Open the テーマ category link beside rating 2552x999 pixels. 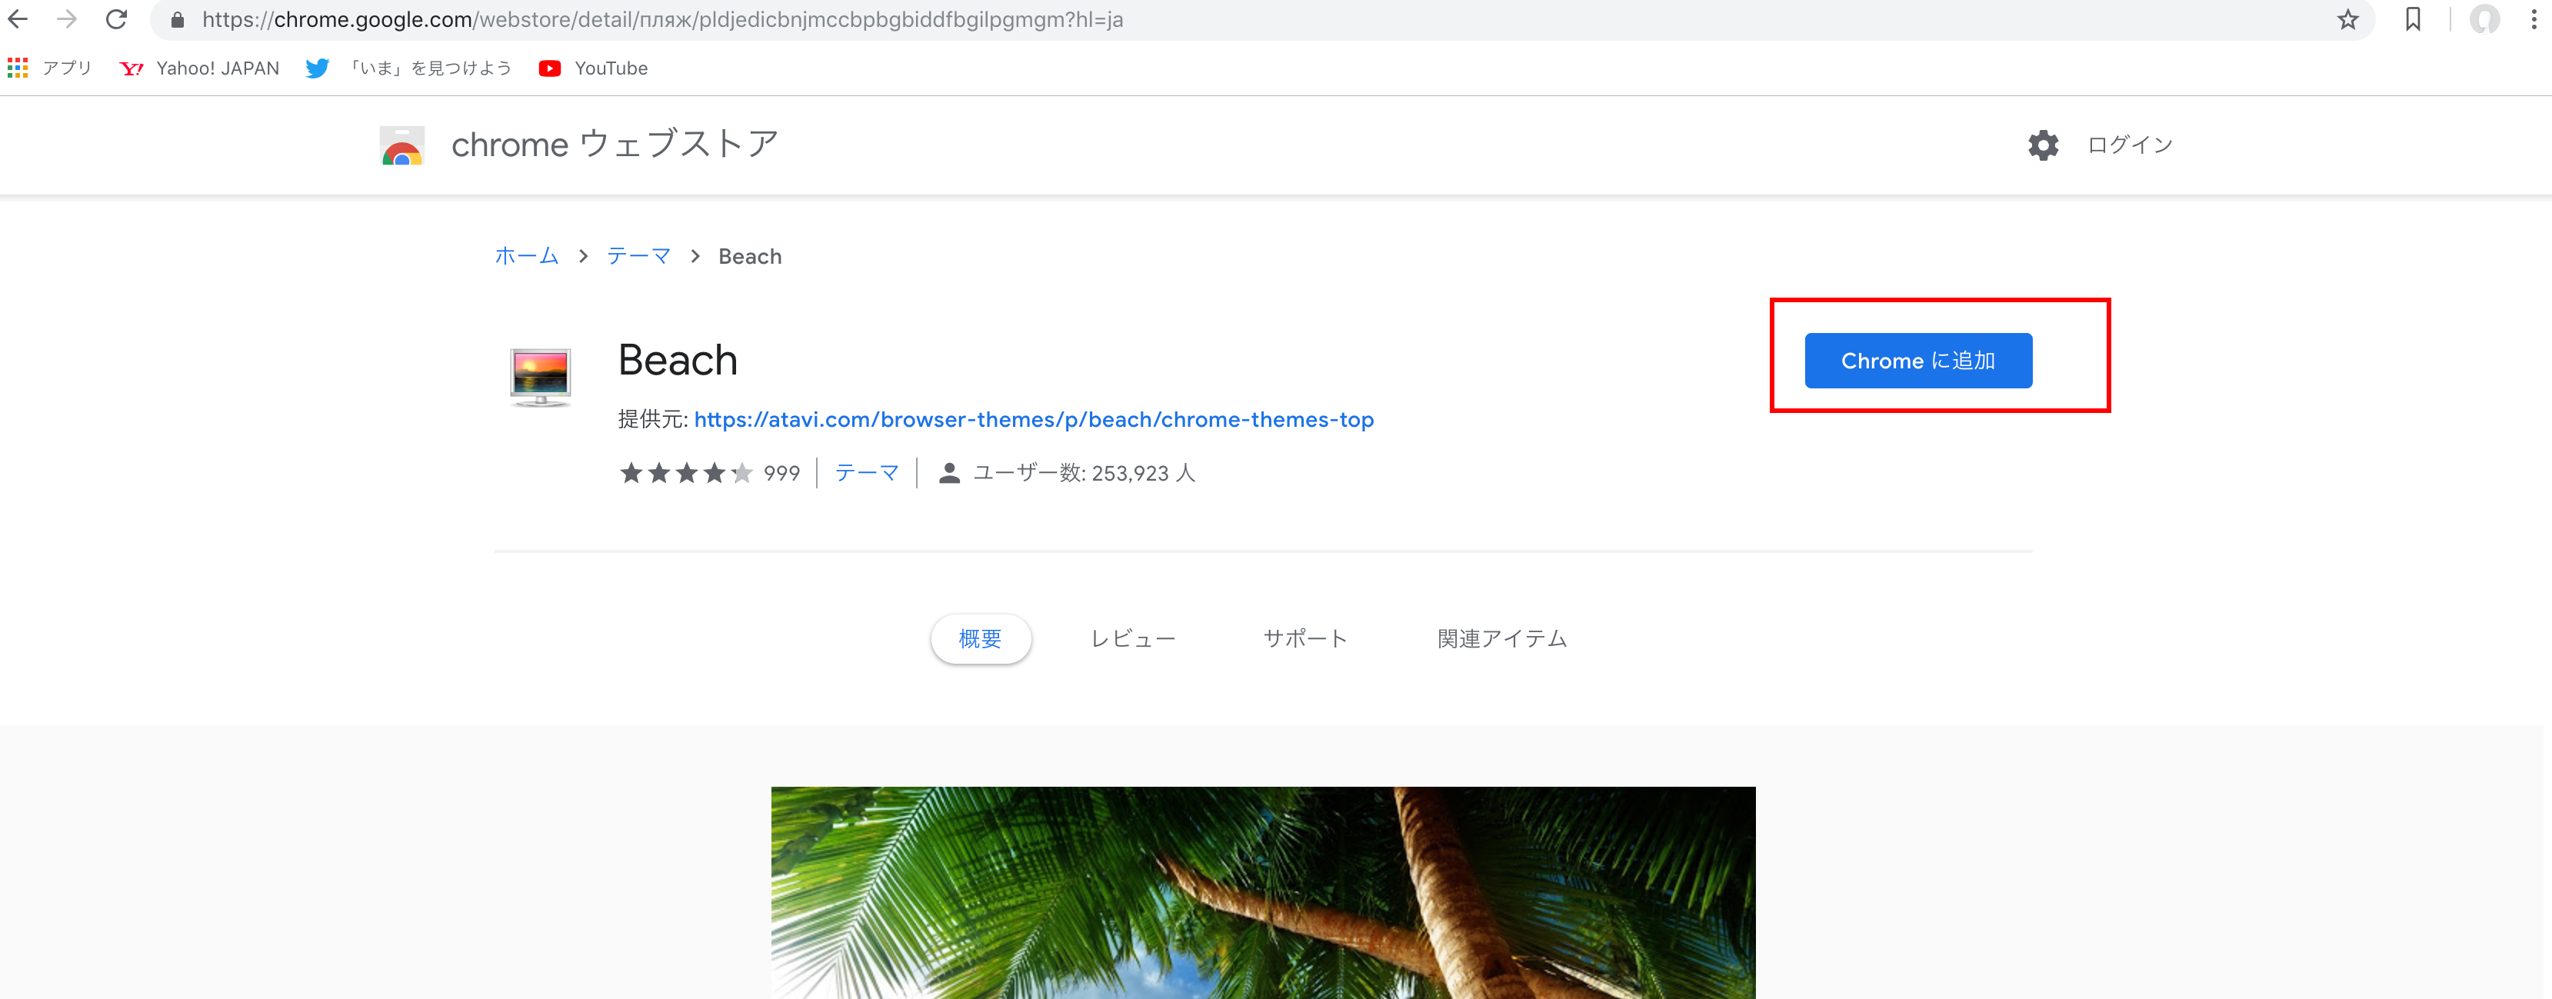[867, 473]
